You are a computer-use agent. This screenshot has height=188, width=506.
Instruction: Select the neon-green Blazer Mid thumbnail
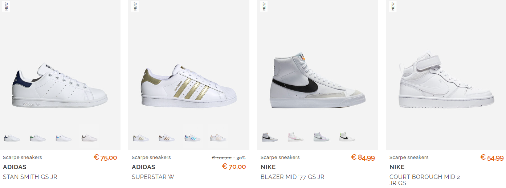click(x=347, y=137)
